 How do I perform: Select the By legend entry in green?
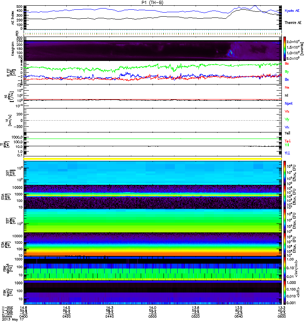287,71
